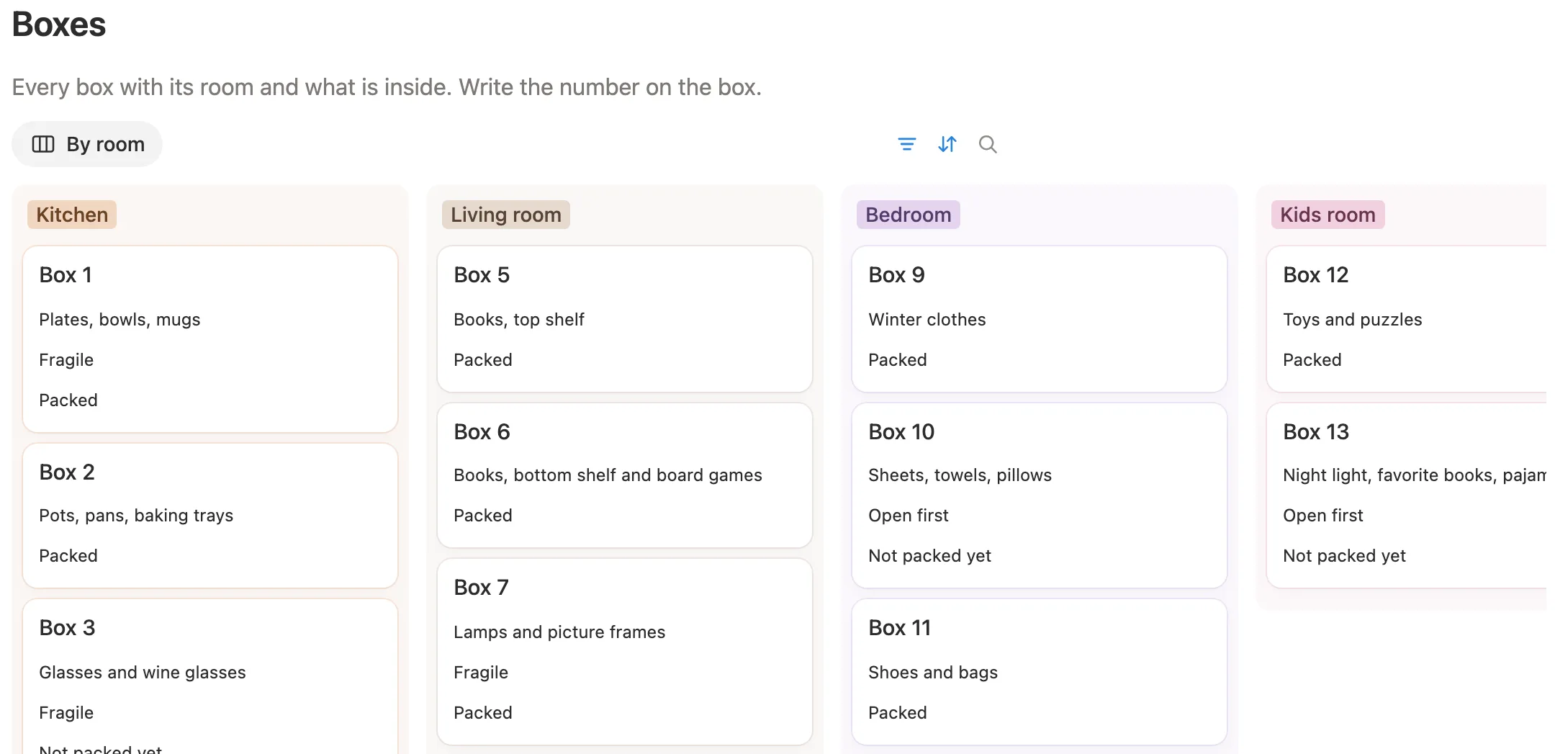Click 'Not packed yet' on Box 10

click(x=929, y=556)
